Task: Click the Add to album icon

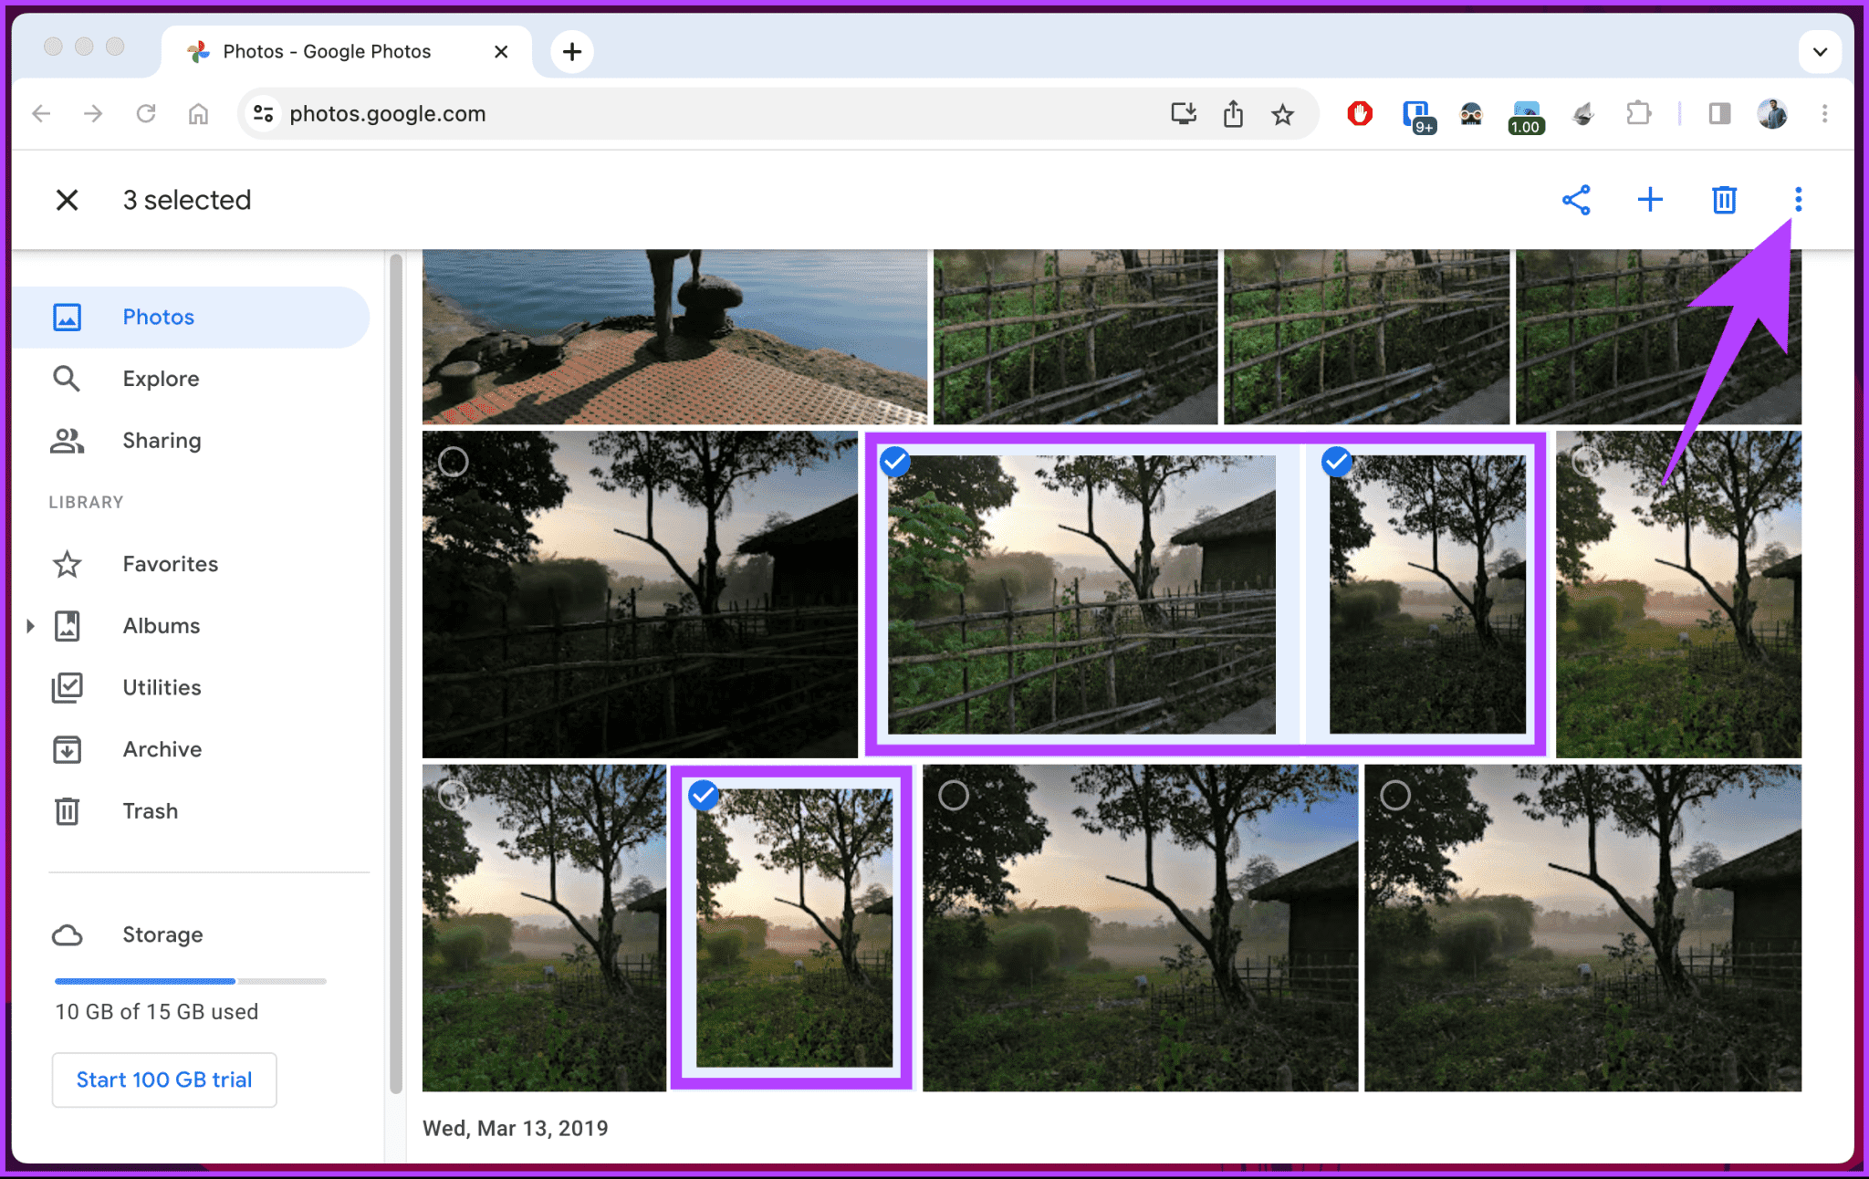Action: click(x=1650, y=200)
